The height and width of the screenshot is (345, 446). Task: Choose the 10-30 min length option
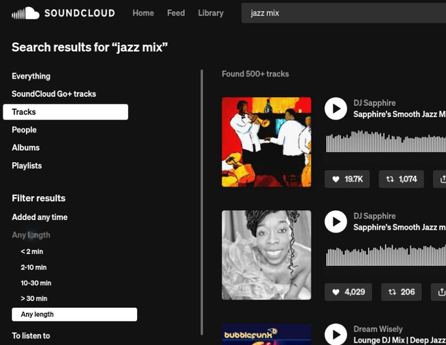pos(36,283)
